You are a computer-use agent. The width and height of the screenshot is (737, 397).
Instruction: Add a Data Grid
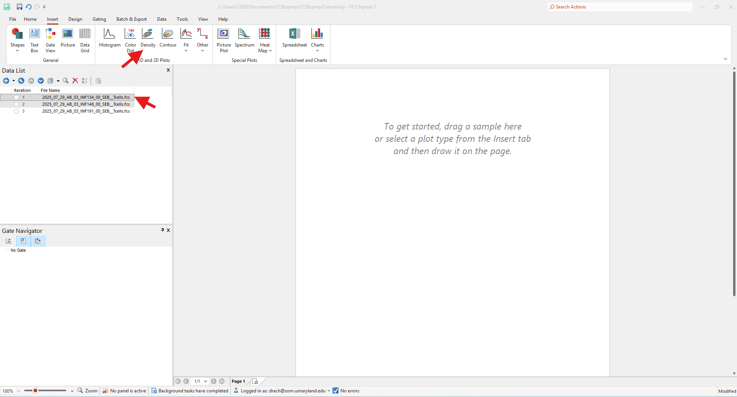point(85,40)
